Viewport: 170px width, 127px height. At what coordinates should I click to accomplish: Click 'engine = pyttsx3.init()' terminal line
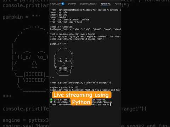64,87
